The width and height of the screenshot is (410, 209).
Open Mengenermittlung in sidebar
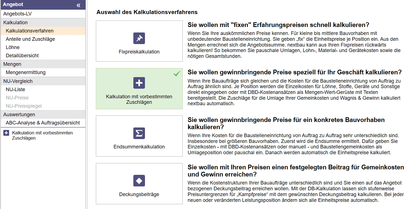point(26,72)
